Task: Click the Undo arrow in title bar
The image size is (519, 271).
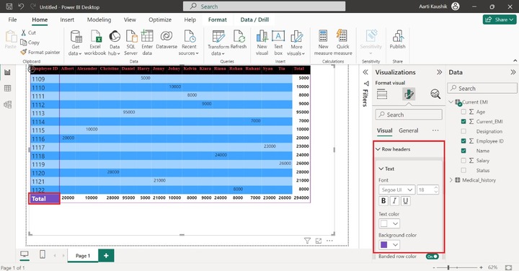Action: tap(21, 6)
